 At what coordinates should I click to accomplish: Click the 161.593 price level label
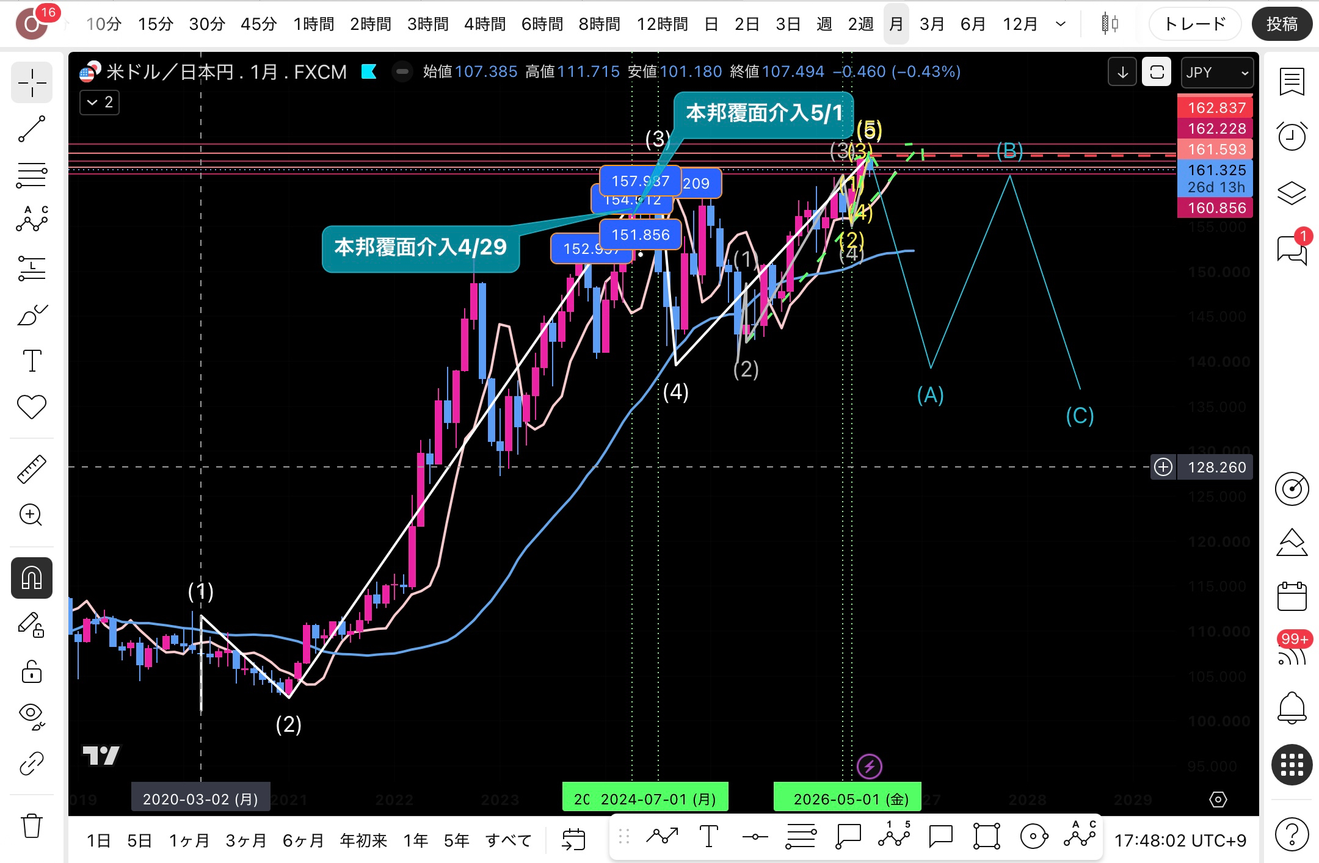point(1215,149)
